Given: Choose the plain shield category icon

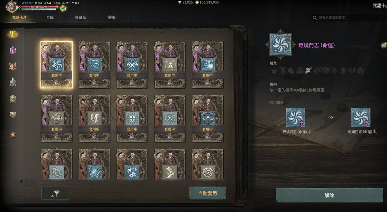Looking at the screenshot, I should pyautogui.click(x=13, y=115).
